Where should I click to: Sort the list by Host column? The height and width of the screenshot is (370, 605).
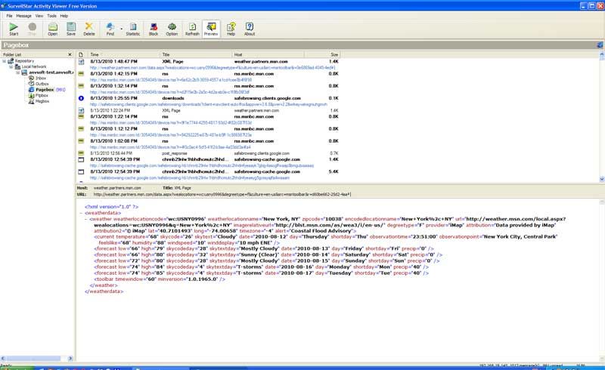268,54
